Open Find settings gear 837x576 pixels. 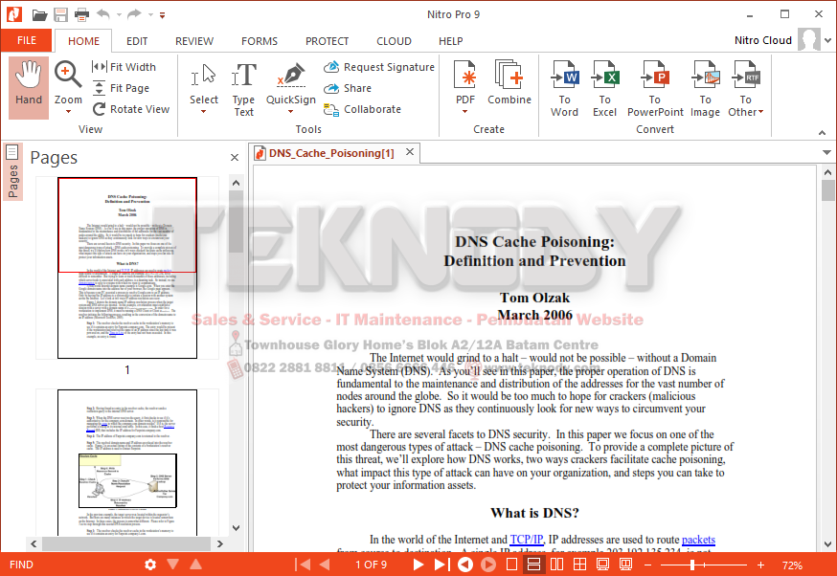(x=150, y=565)
